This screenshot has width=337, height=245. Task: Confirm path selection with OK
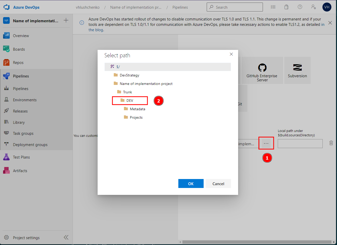pos(191,183)
